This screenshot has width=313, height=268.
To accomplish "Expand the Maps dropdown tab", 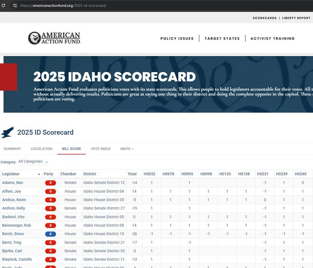I will [x=127, y=149].
